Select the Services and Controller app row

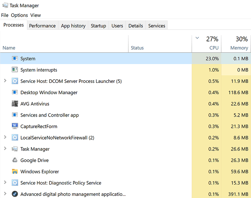click(x=49, y=115)
